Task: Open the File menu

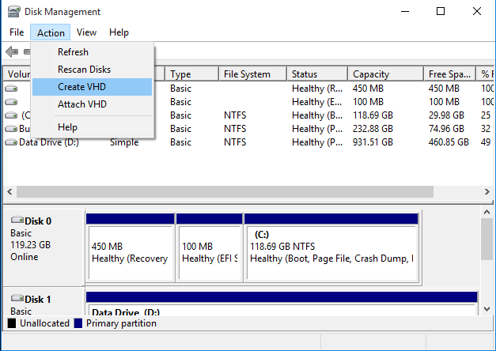Action: tap(17, 32)
